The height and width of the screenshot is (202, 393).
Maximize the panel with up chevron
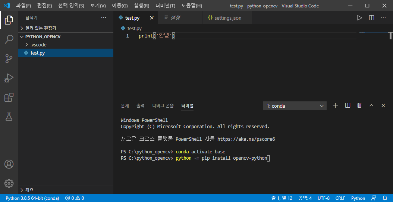click(x=371, y=105)
